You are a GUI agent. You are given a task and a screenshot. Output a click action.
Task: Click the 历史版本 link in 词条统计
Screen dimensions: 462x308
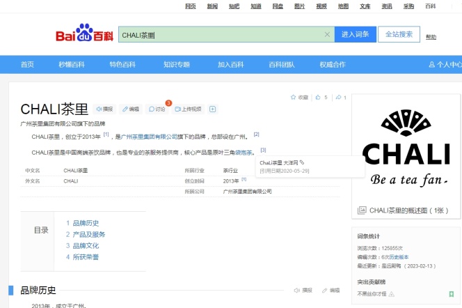[x=399, y=257]
